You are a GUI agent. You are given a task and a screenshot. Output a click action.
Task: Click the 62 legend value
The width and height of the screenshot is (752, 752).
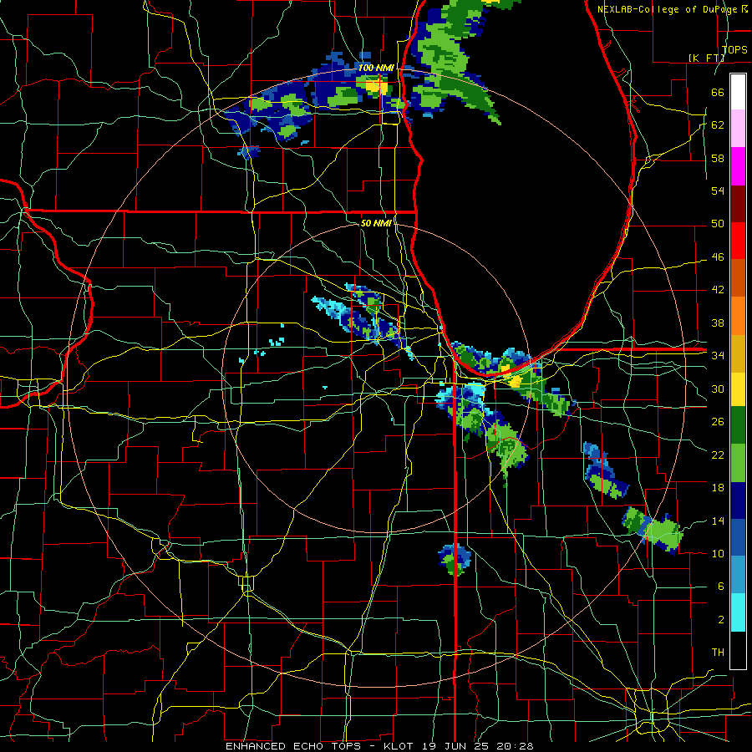click(x=718, y=125)
